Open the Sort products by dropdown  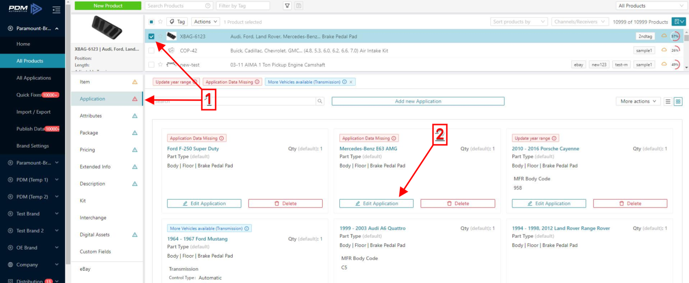pos(519,22)
